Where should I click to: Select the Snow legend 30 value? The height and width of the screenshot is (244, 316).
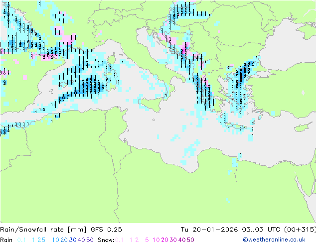(x=173, y=240)
